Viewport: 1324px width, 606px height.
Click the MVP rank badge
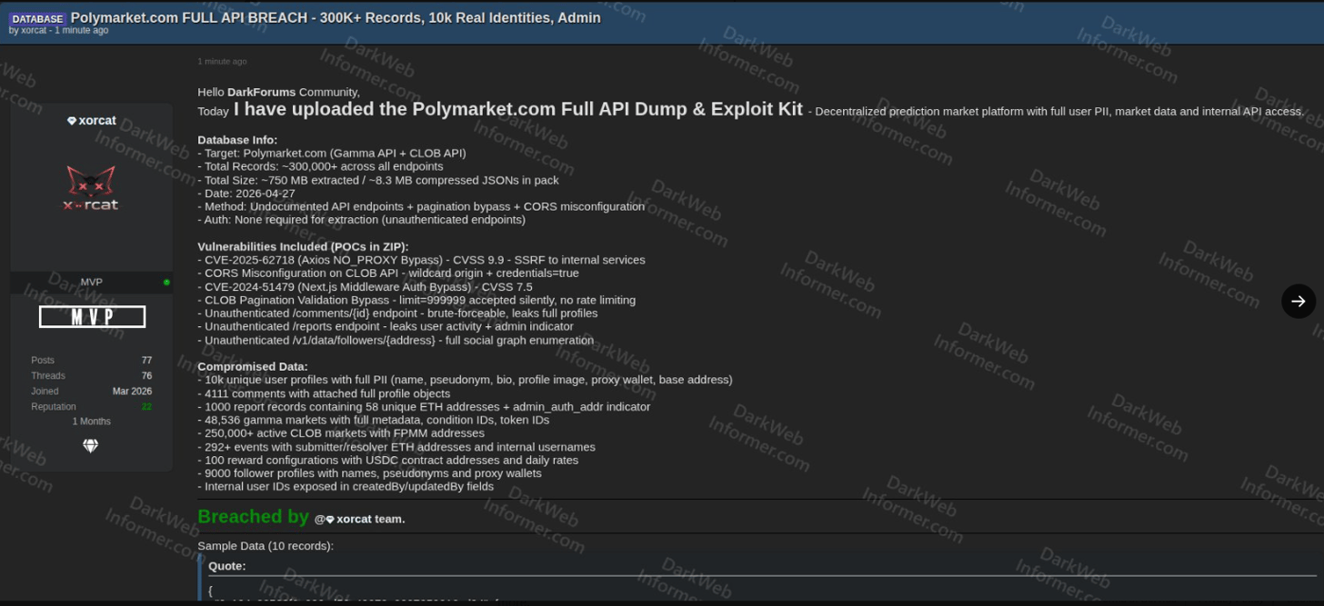(x=92, y=316)
